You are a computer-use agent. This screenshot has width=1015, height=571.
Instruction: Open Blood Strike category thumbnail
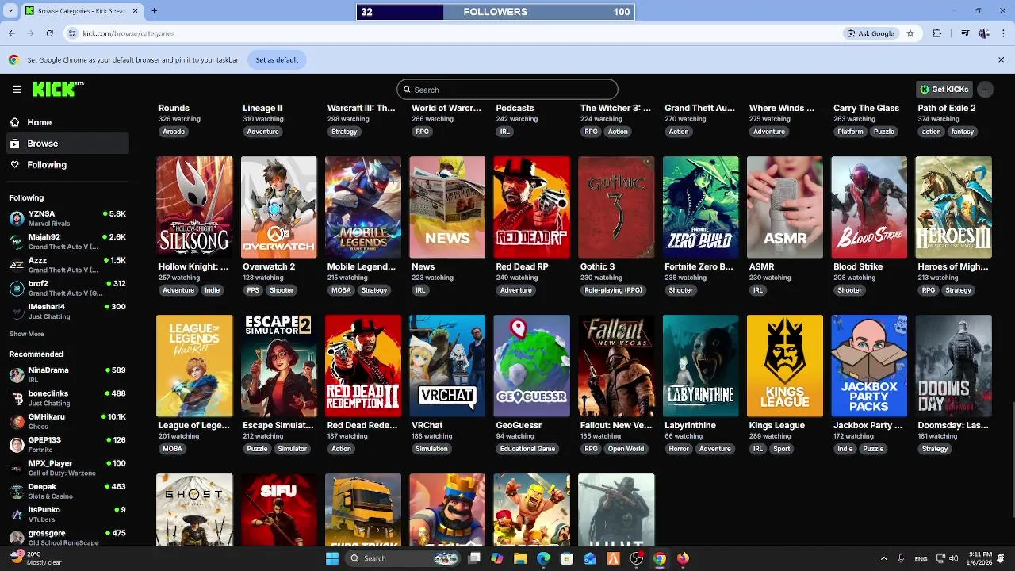pyautogui.click(x=869, y=207)
